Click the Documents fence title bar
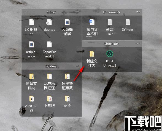 [112, 12]
